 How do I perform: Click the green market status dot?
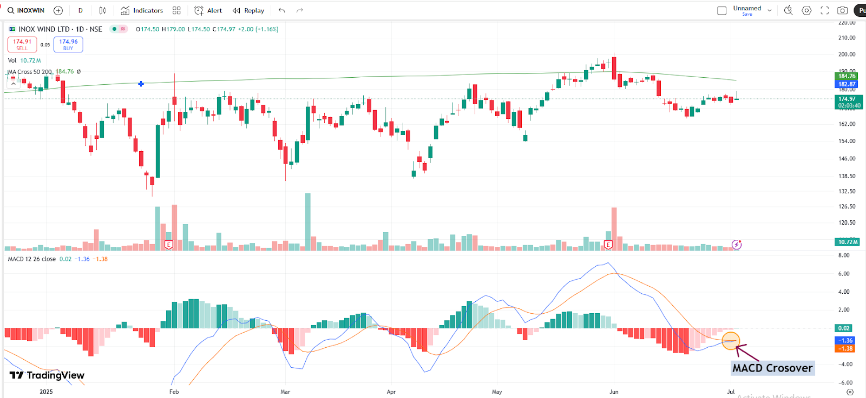click(114, 29)
